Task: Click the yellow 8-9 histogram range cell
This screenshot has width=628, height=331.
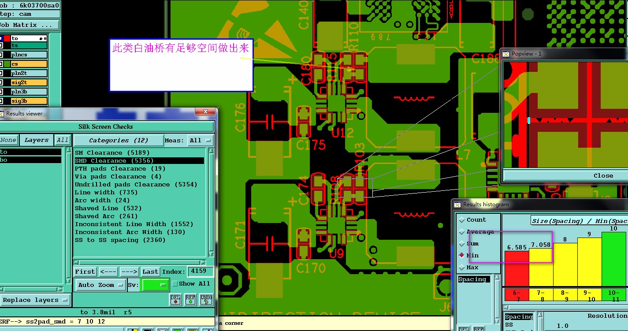Action: pyautogui.click(x=565, y=295)
